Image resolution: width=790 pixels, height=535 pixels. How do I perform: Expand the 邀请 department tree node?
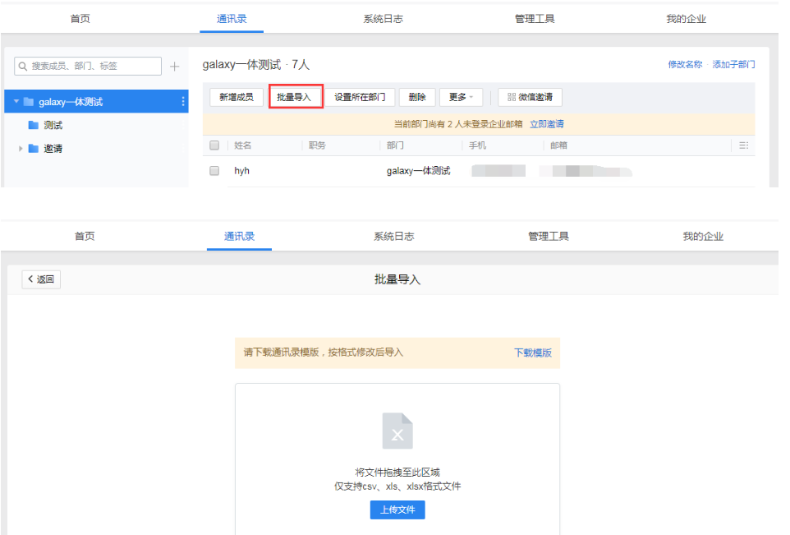tap(21, 149)
